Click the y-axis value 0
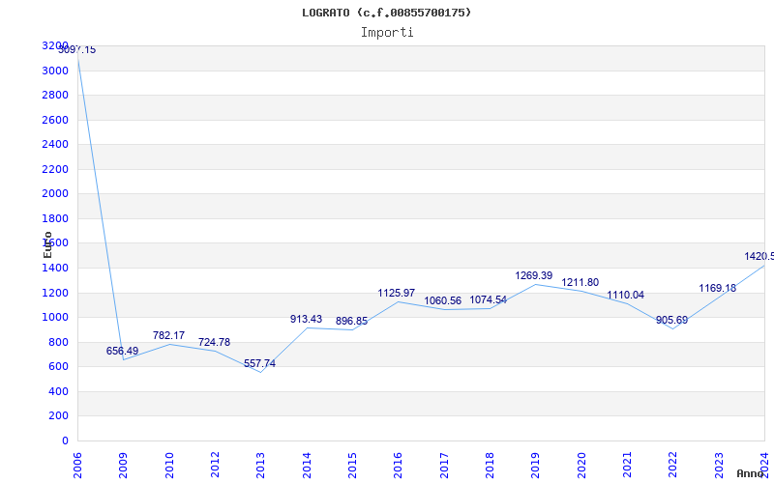 (65, 440)
